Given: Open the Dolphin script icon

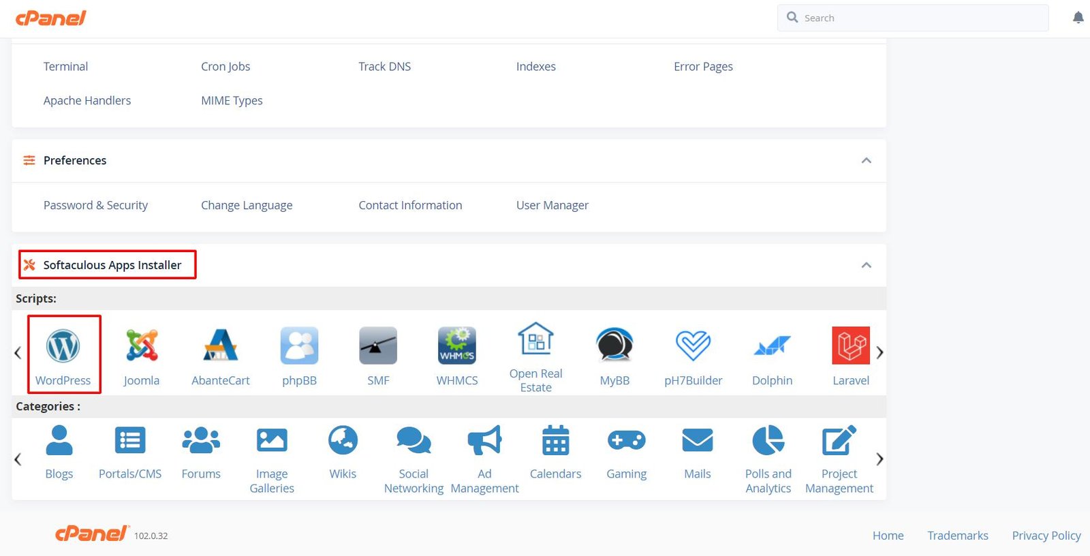Looking at the screenshot, I should 773,345.
